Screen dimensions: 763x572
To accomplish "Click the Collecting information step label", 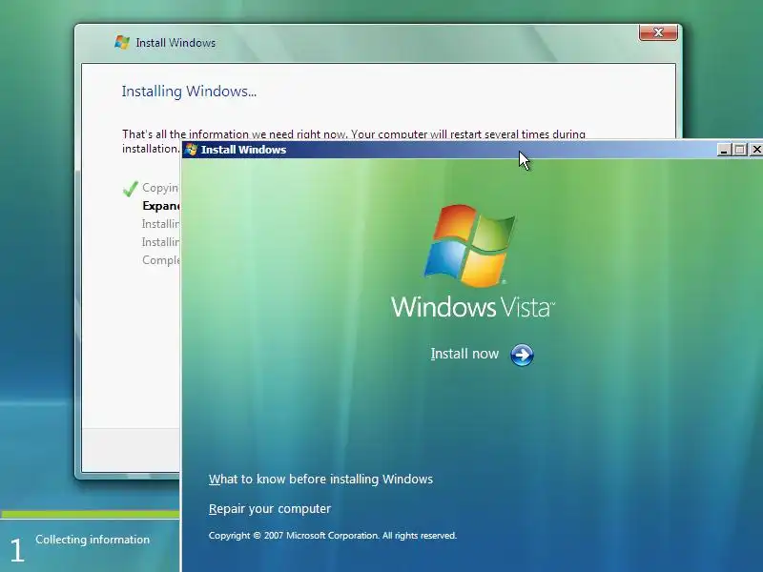I will tap(93, 540).
